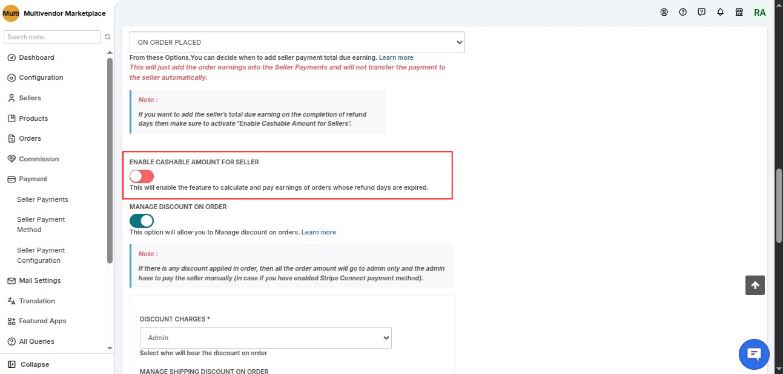Click Collapse at sidebar bottom
Image resolution: width=783 pixels, height=374 pixels.
tap(35, 364)
